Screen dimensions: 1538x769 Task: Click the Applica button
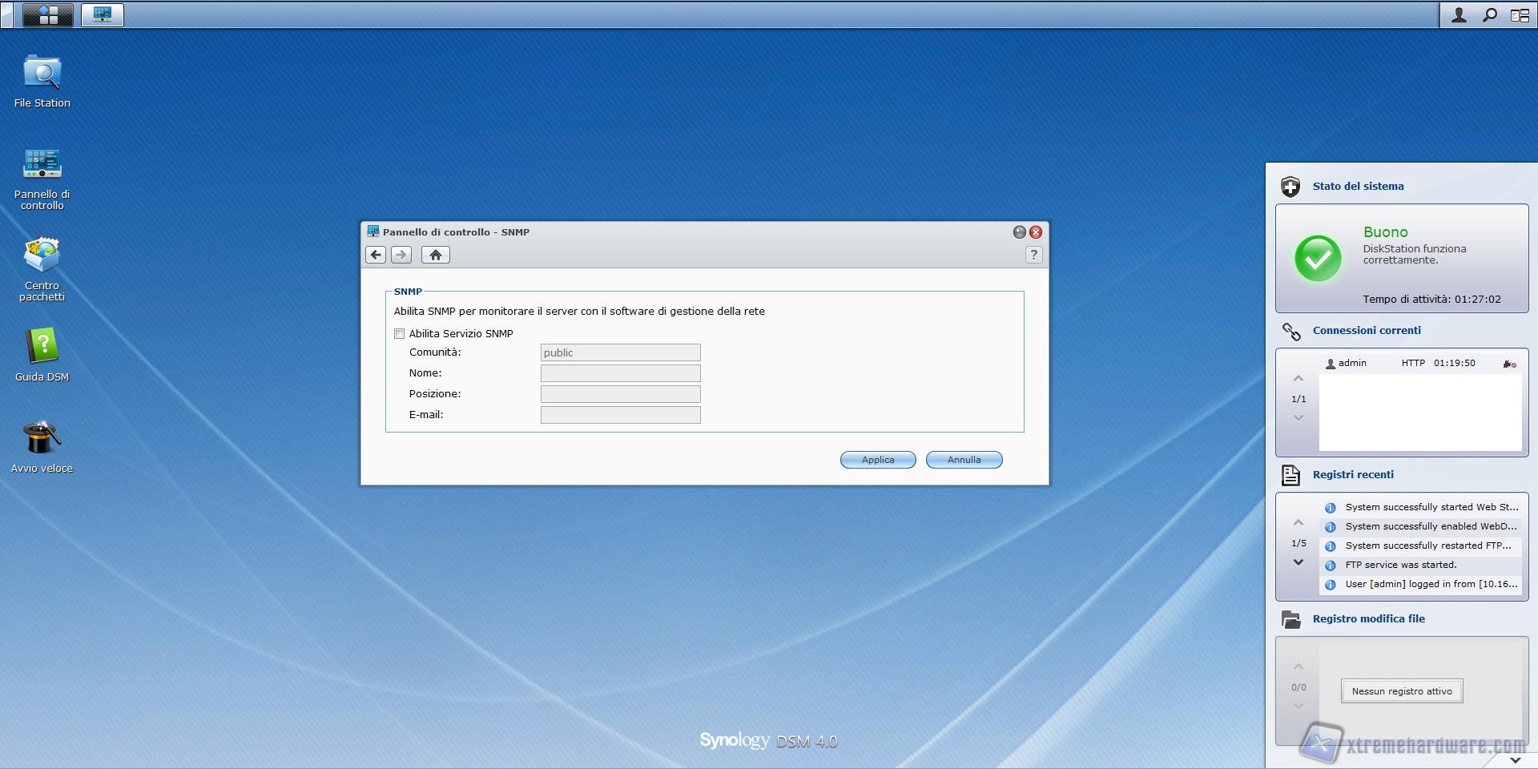coord(877,460)
